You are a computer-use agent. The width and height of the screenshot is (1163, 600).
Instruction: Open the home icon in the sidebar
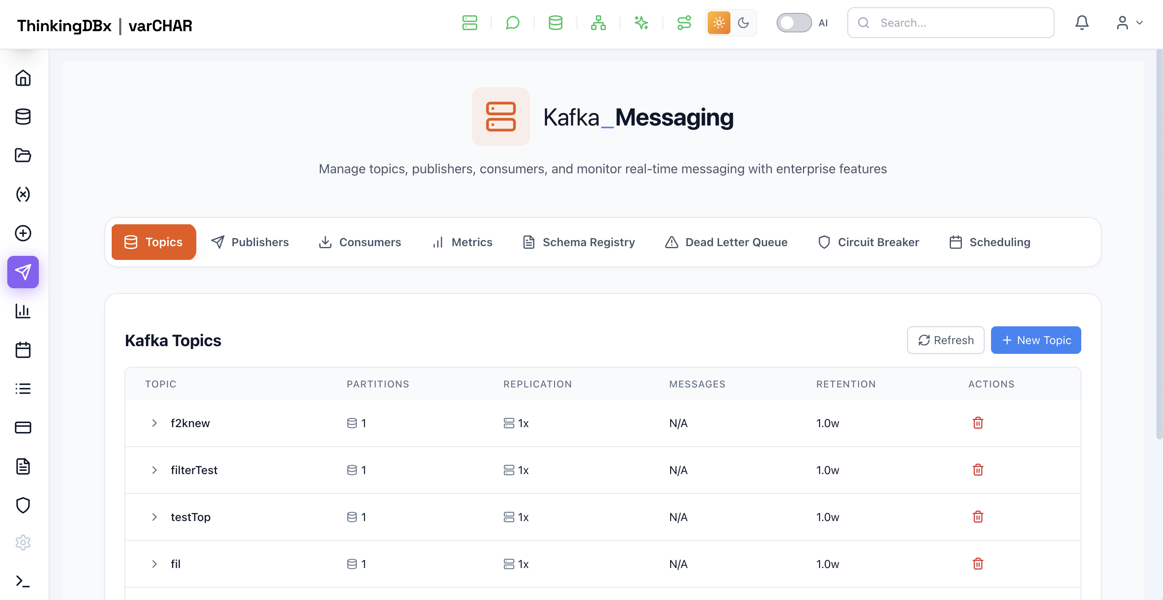23,78
